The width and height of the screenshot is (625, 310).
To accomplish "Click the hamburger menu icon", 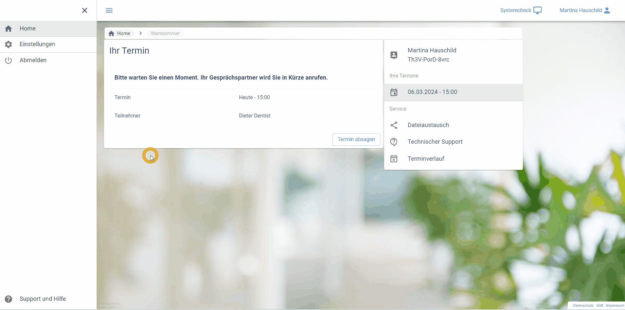I will (109, 10).
